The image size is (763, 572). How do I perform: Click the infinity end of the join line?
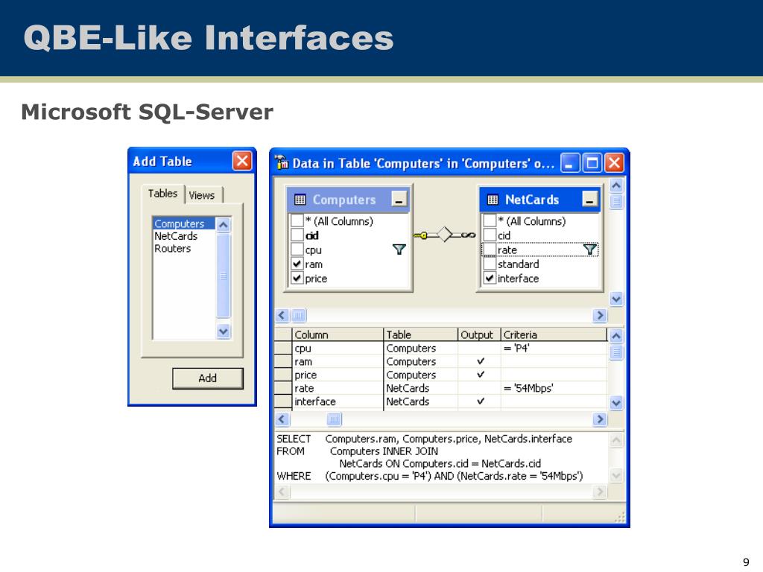coord(468,235)
